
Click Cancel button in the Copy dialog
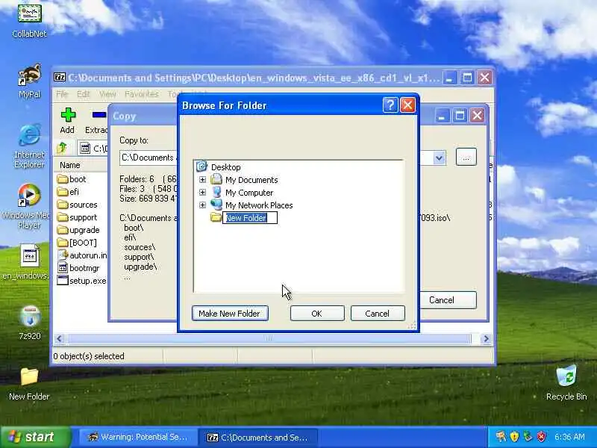tap(448, 300)
